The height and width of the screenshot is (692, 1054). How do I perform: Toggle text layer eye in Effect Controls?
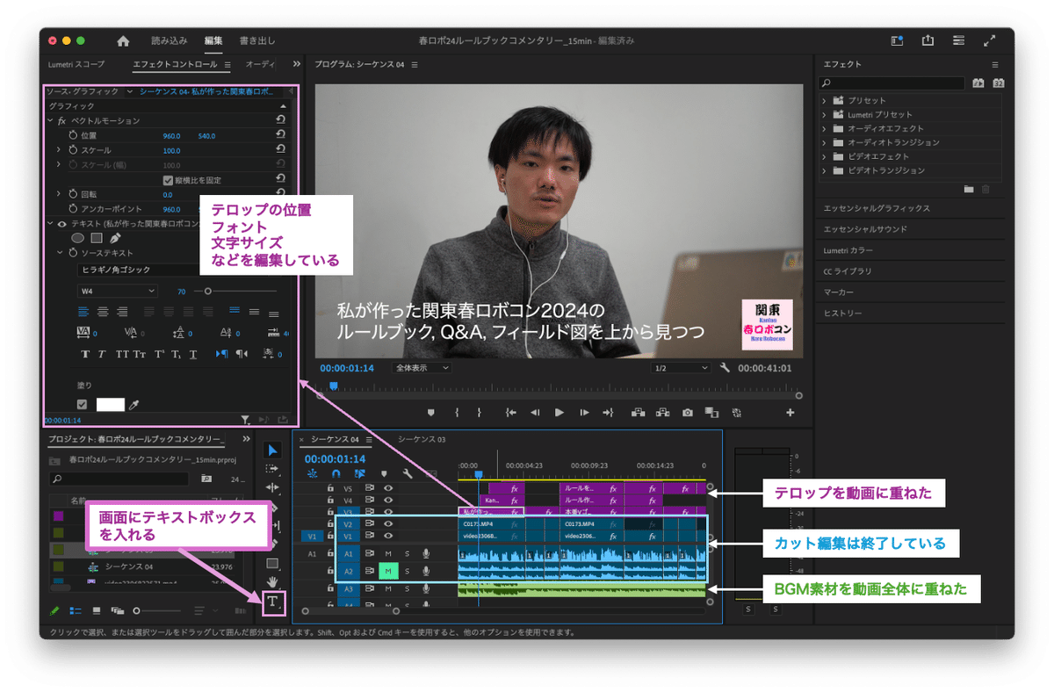point(61,224)
